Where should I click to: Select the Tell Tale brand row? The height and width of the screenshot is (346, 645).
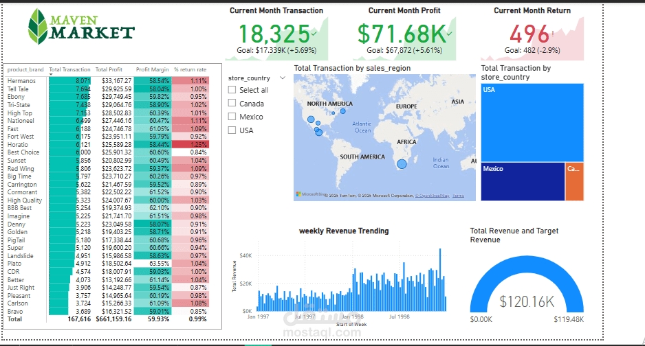pyautogui.click(x=108, y=89)
